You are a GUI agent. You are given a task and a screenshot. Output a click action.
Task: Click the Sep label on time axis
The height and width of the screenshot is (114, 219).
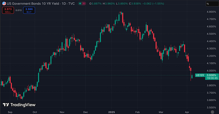[10, 112]
